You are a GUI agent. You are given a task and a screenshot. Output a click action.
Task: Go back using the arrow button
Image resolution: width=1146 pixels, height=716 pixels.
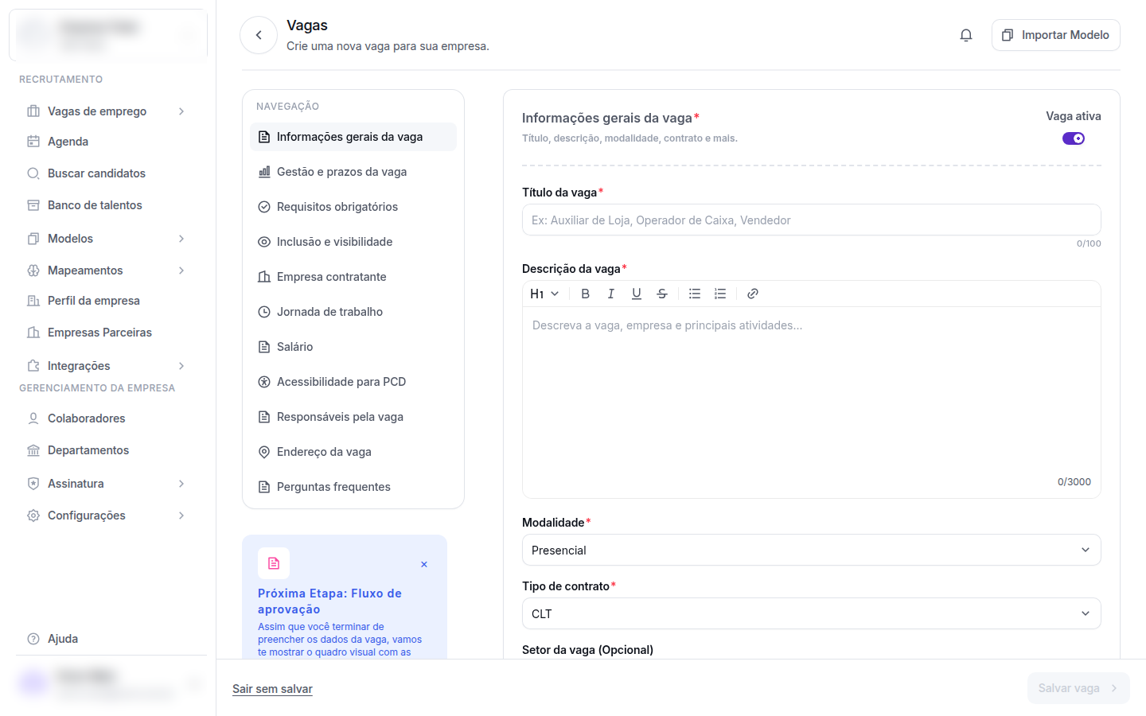(259, 35)
